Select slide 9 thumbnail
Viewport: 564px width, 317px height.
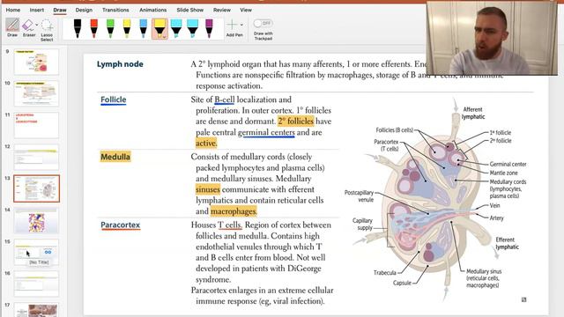[36, 62]
